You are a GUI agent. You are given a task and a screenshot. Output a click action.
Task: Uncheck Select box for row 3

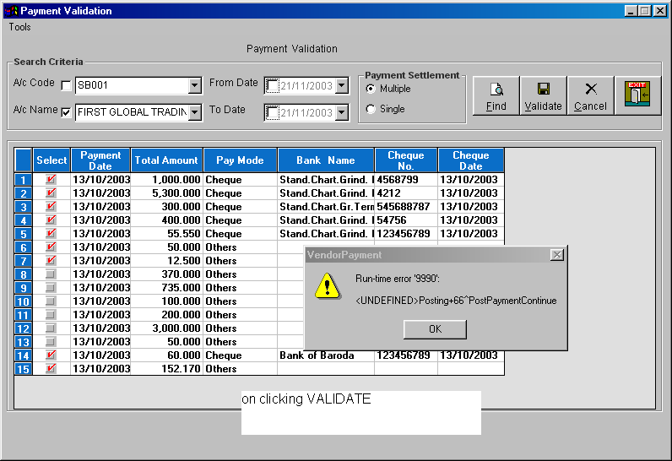point(51,207)
